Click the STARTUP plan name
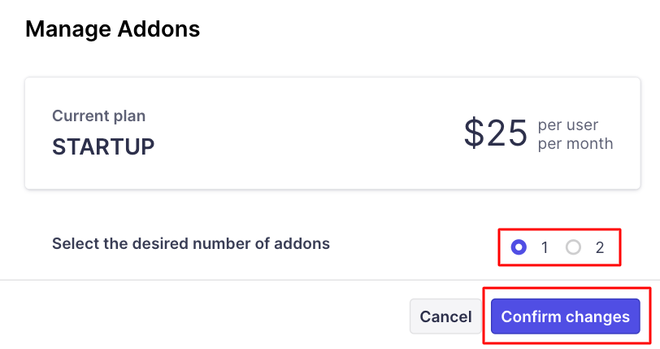Image resolution: width=660 pixels, height=349 pixels. [x=103, y=147]
